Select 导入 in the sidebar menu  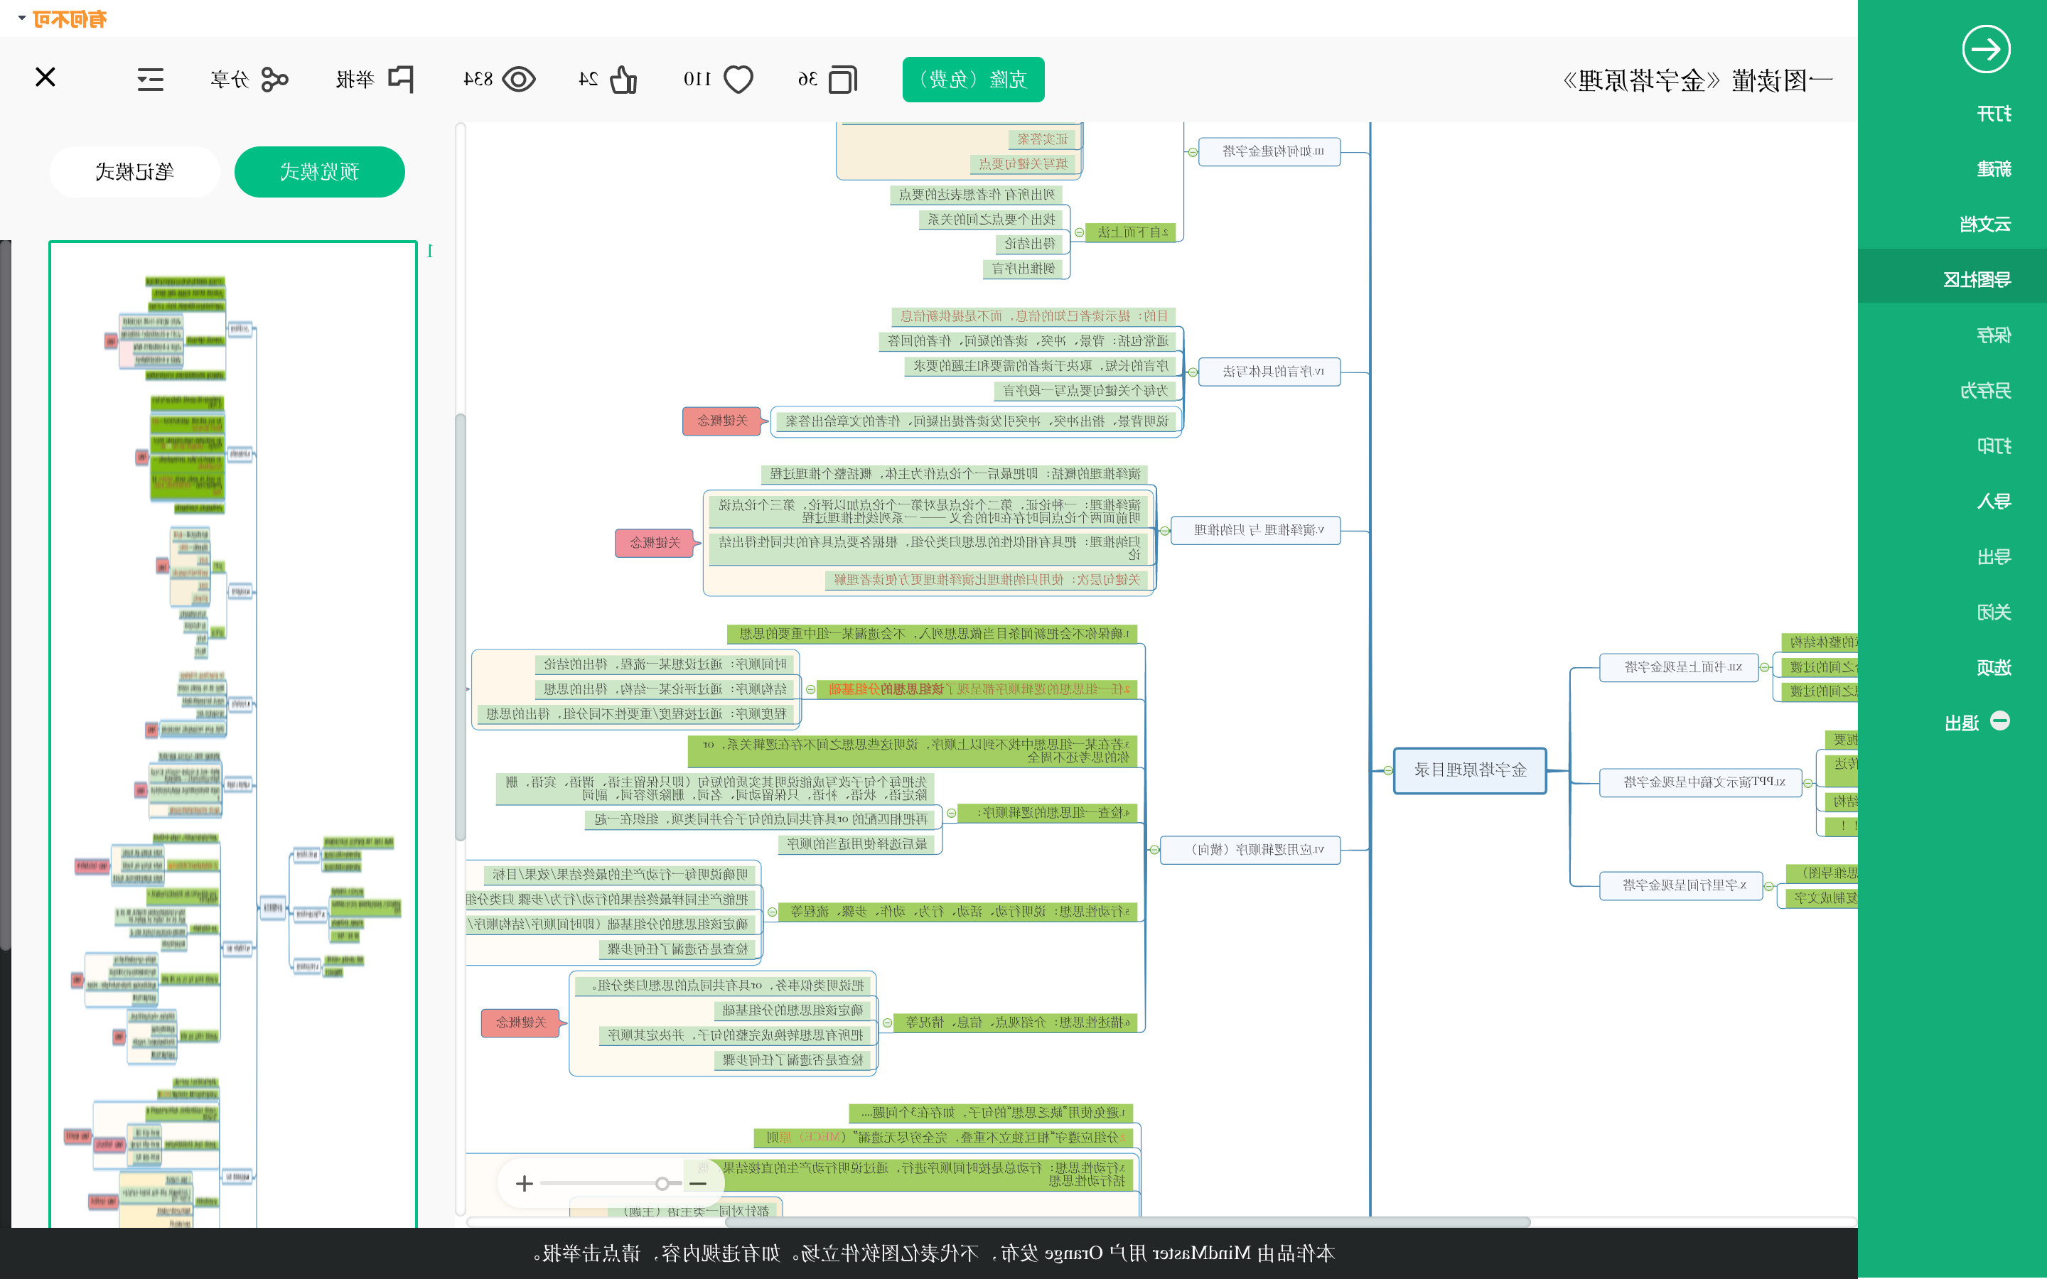click(x=1994, y=501)
